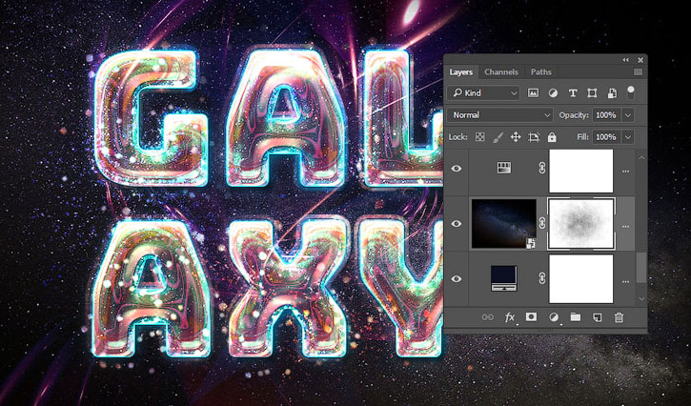Prevent auto-nesting in artboards lock

pos(534,137)
